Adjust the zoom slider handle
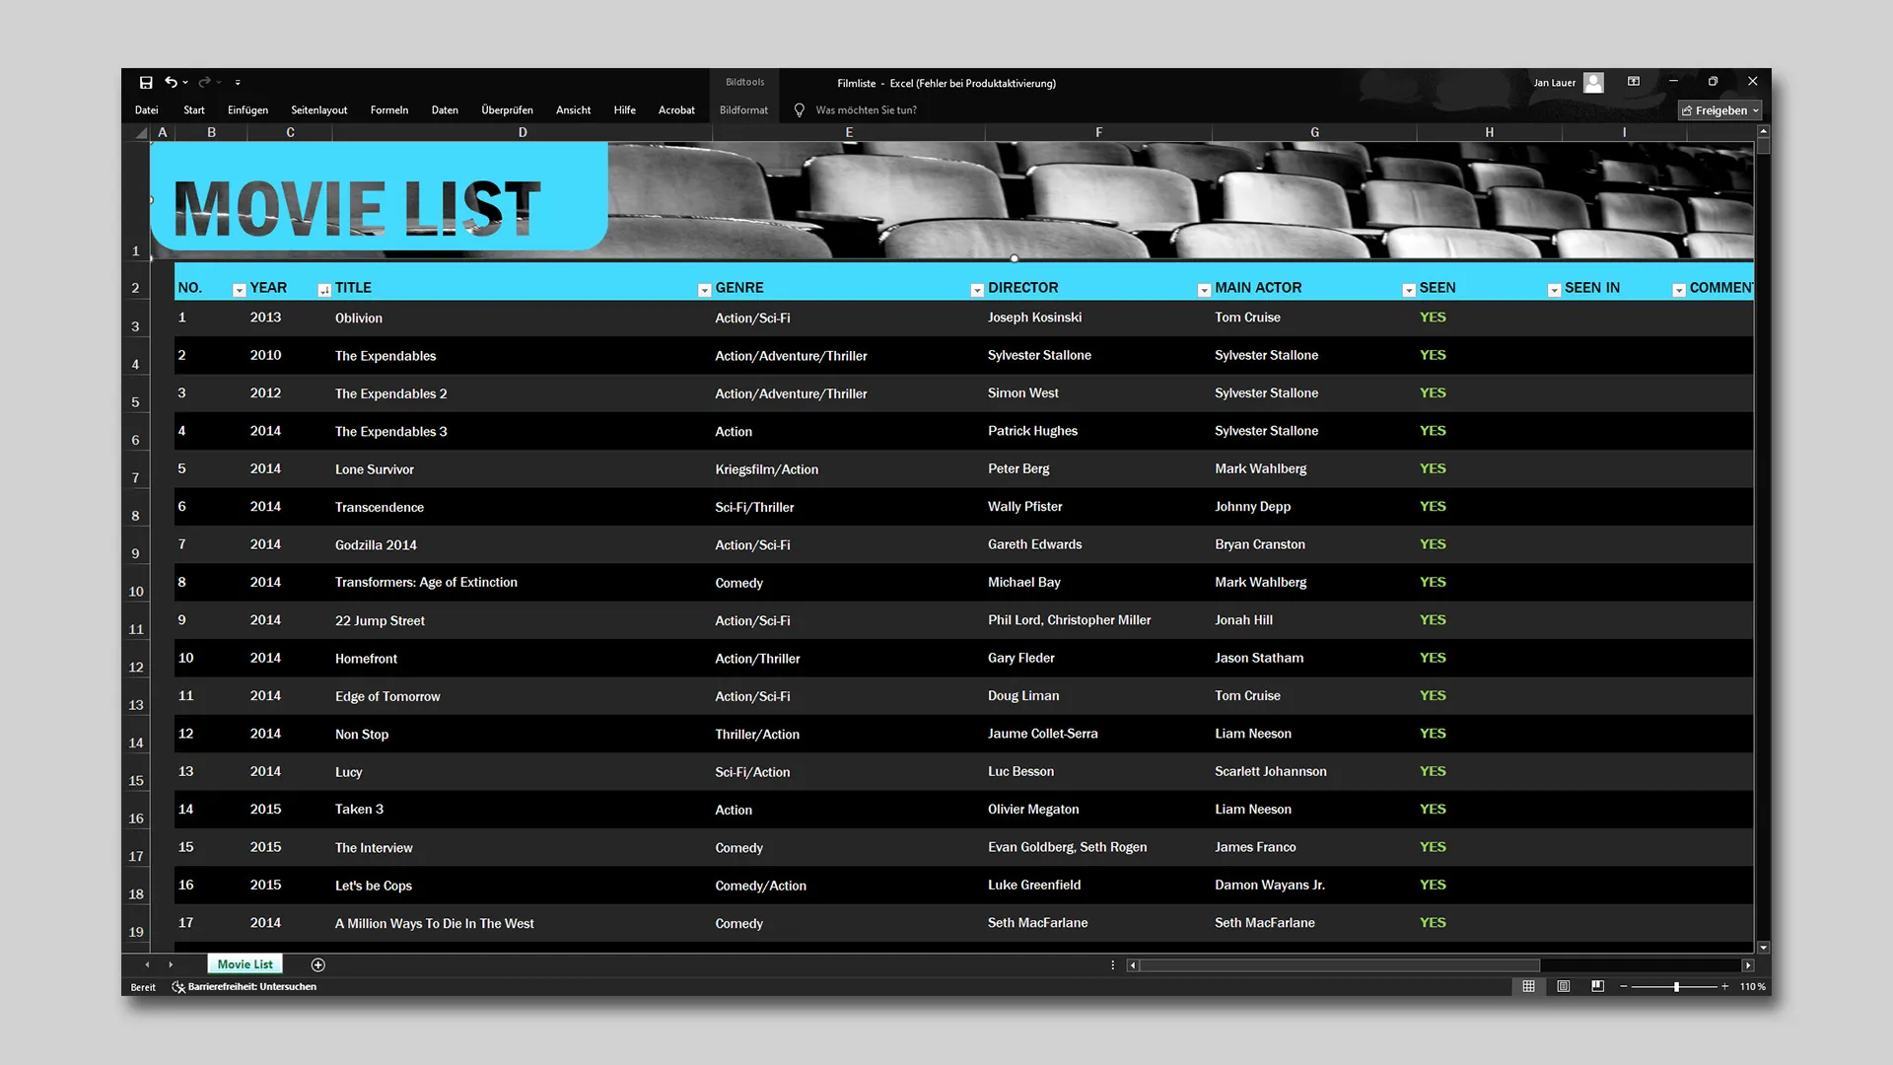1893x1065 pixels. coord(1676,986)
